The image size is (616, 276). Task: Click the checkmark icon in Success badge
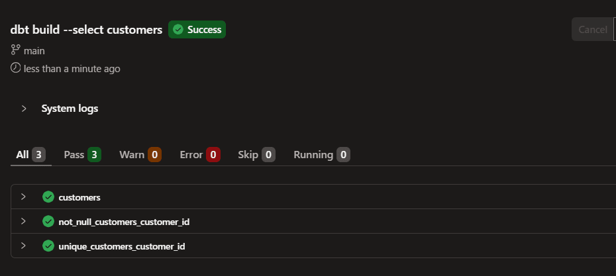(178, 29)
